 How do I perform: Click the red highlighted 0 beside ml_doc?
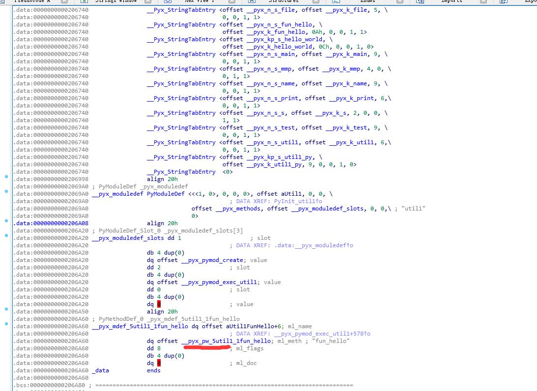point(159,363)
